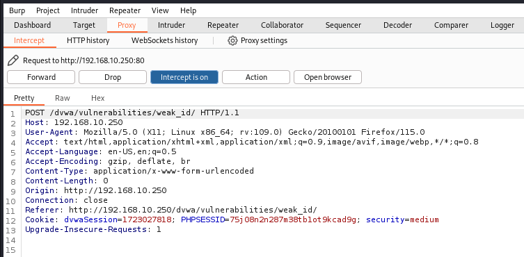Open the Intruder menu in menu bar
The image size is (524, 257).
(84, 10)
